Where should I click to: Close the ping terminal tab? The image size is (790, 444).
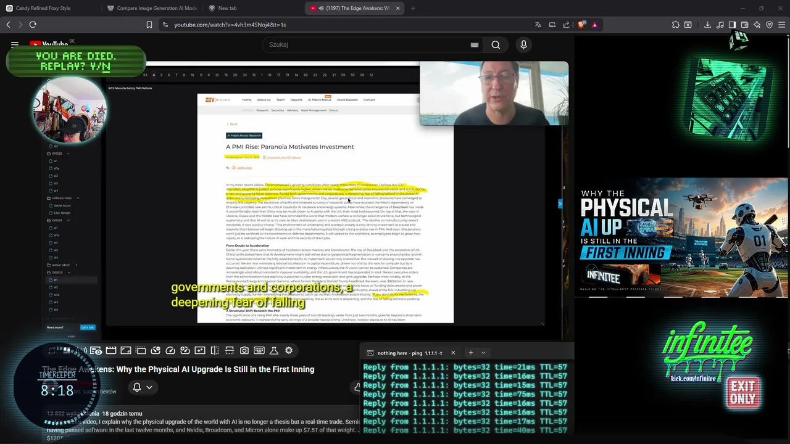(x=452, y=353)
